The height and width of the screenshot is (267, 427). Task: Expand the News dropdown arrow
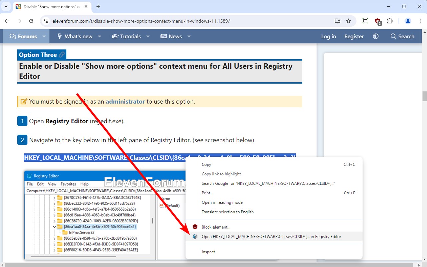coord(189,36)
